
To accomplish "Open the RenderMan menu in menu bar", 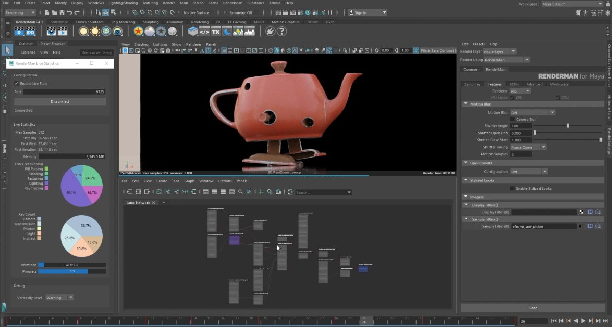I will 232,3.
